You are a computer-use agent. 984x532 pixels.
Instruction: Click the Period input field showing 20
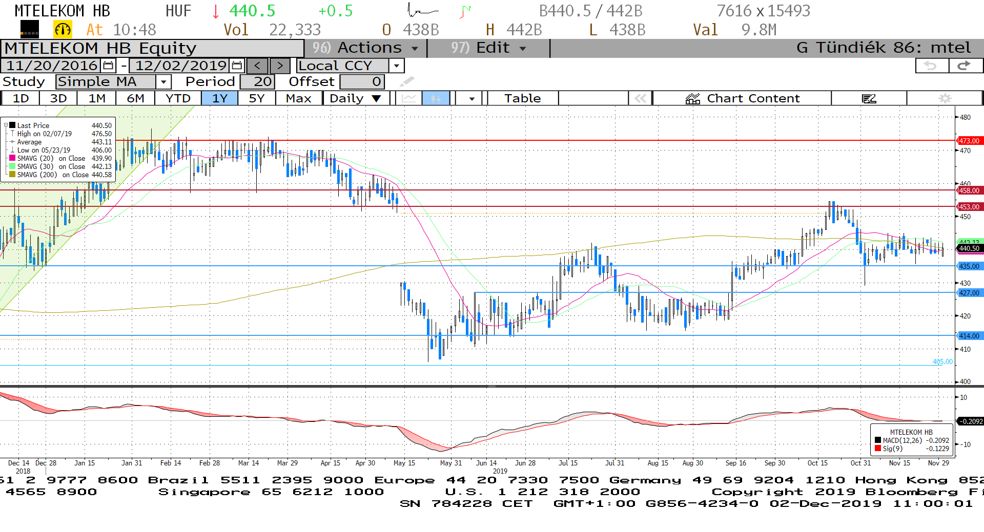pyautogui.click(x=257, y=82)
